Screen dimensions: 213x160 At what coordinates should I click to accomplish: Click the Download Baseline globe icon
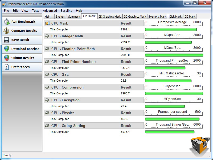pos(6,49)
